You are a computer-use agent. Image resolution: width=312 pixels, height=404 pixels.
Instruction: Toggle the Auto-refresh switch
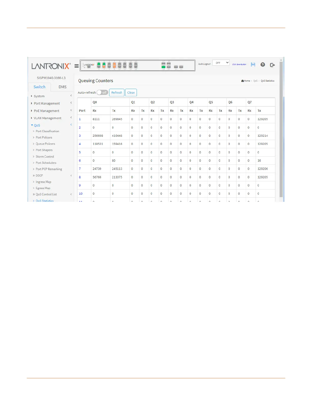point(102,92)
